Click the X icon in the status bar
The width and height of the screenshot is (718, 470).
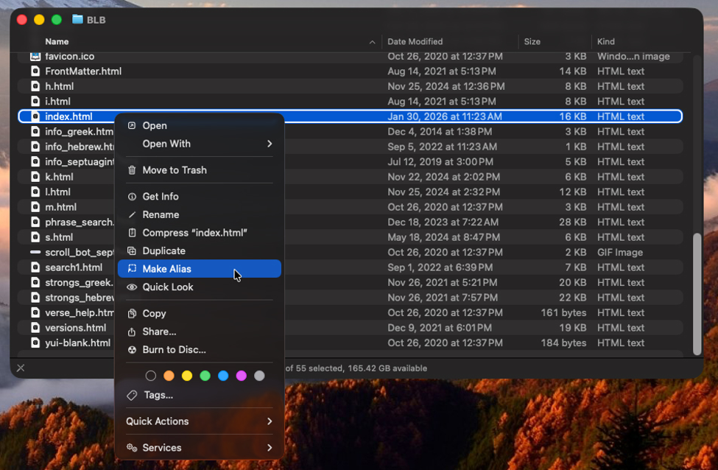pos(21,368)
